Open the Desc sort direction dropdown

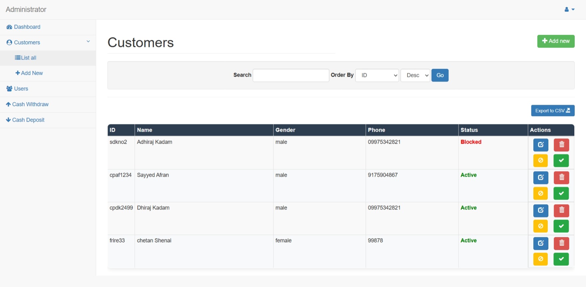click(x=415, y=75)
